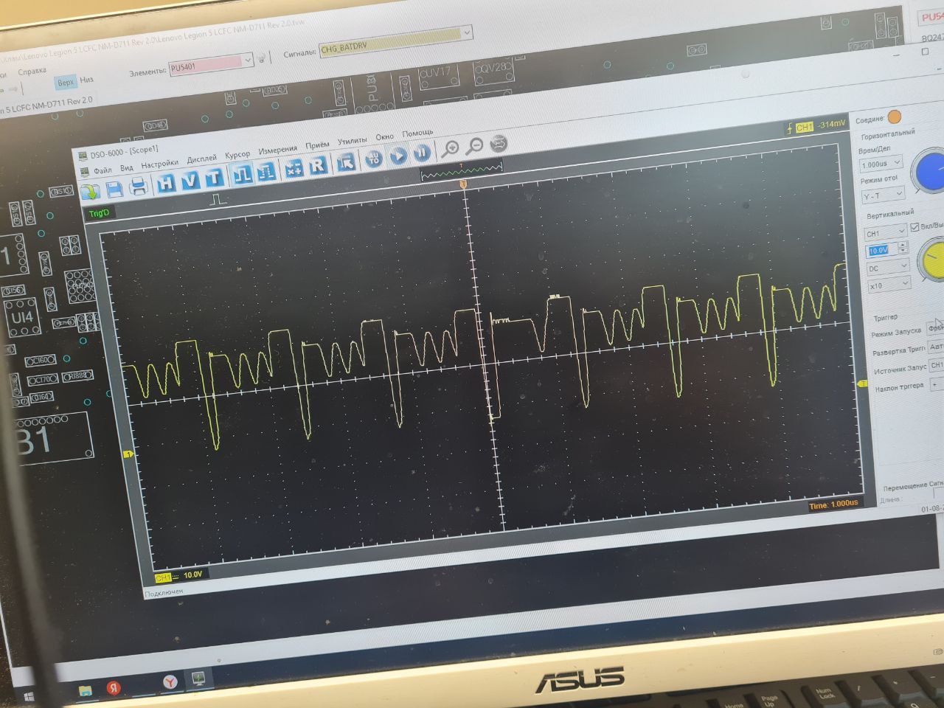Viewport: 944px width, 708px height.
Task: Click the grey round reset zoom icon
Action: 499,144
